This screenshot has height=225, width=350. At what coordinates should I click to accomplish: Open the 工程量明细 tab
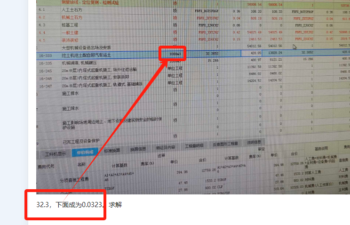194,146
